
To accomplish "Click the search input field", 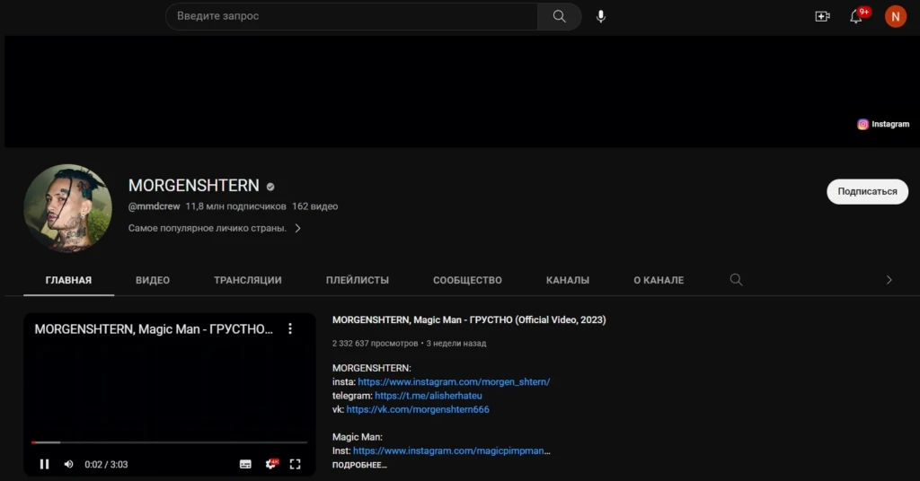I will (352, 16).
